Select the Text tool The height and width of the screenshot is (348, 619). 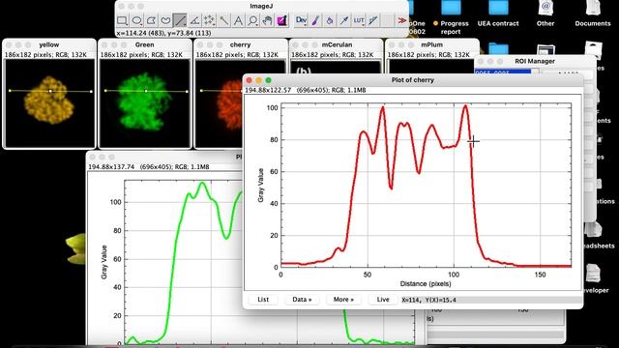click(239, 20)
